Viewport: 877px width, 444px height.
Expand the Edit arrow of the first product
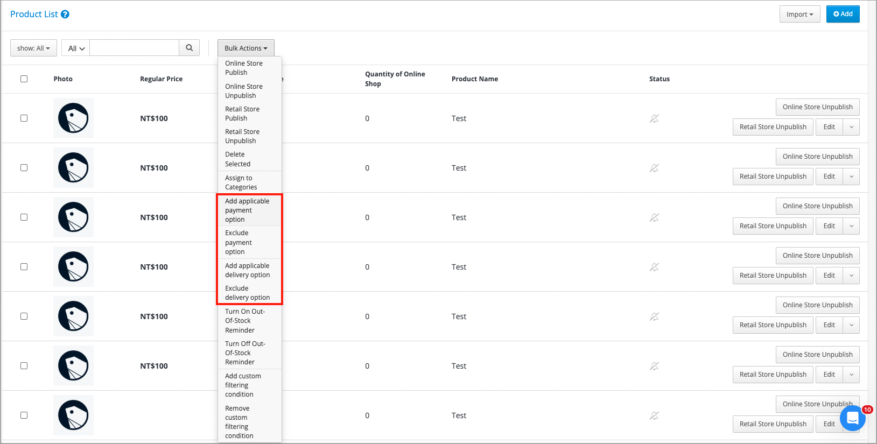point(851,127)
